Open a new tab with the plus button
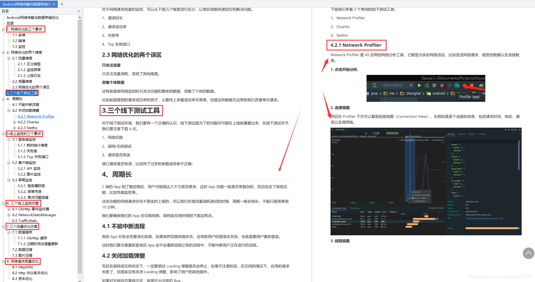The image size is (535, 282). [x=62, y=4]
